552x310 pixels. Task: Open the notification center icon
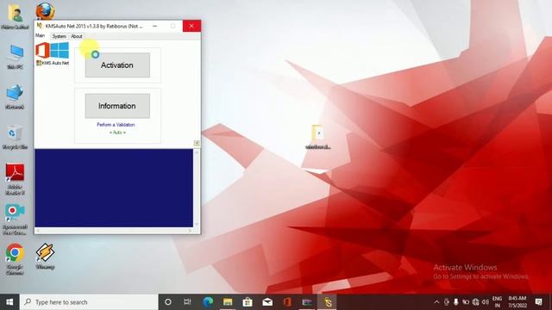538,302
